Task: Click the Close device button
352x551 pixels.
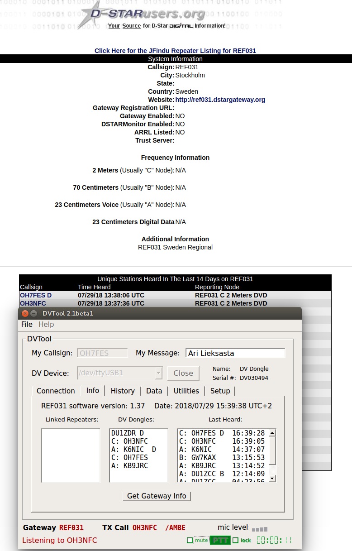Action: click(x=183, y=373)
